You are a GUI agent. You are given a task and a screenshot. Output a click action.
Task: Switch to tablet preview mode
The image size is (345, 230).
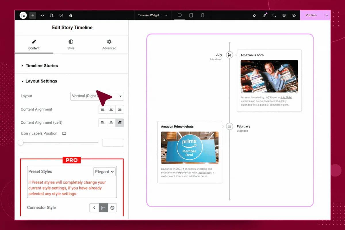click(x=191, y=15)
